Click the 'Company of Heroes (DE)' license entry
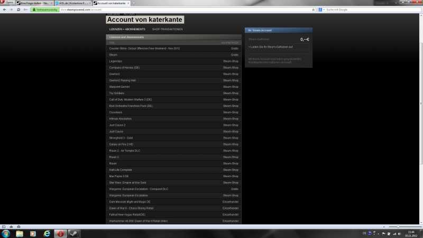The width and height of the screenshot is (423, 238). click(x=174, y=68)
